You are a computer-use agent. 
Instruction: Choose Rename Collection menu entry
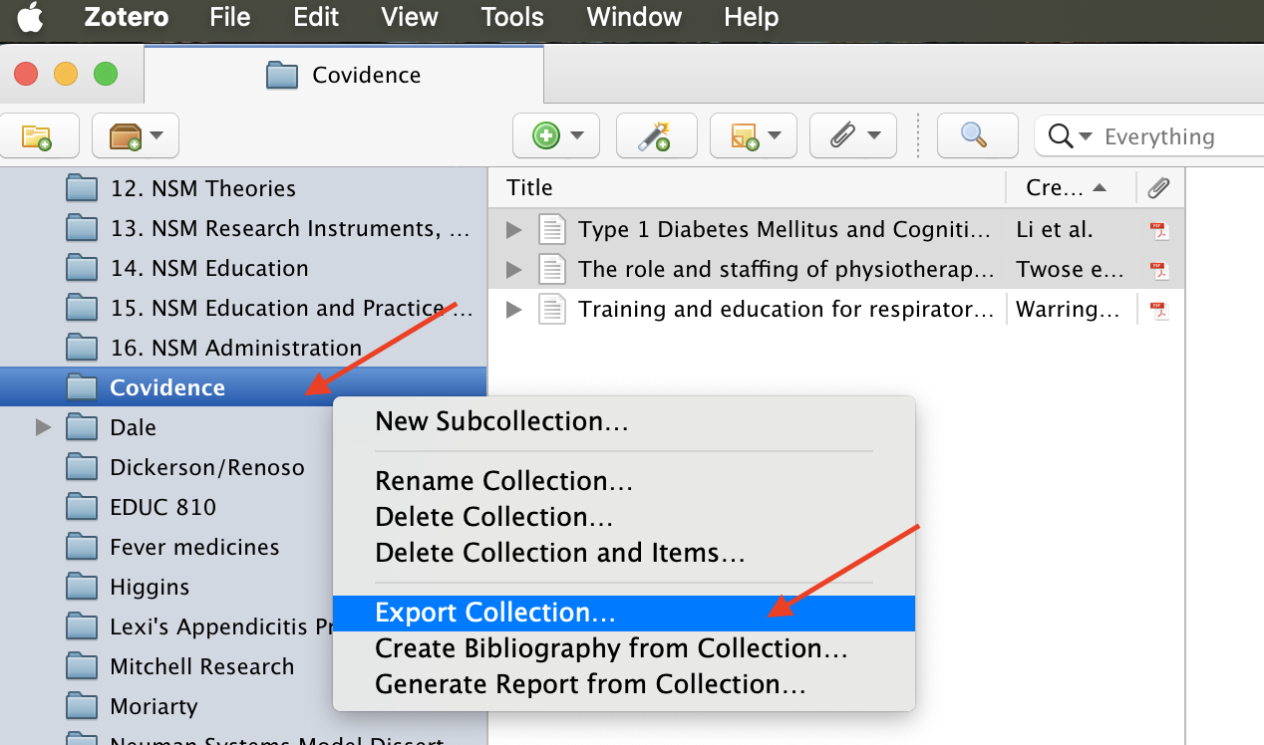point(503,481)
